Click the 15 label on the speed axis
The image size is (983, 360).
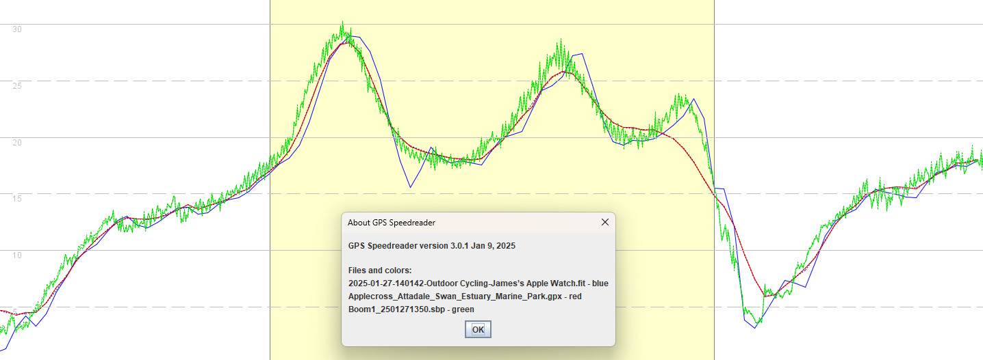(x=16, y=199)
